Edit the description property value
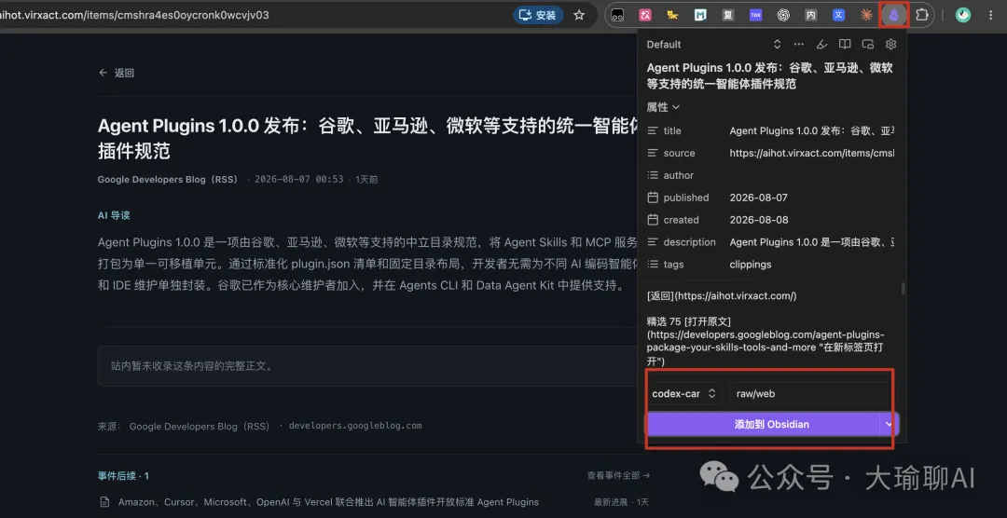Viewport: 1007px width, 518px height. [x=812, y=242]
